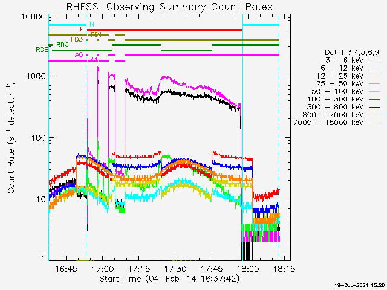
Task: Click the black line swatch for 3-6 keV
Action: [374, 60]
